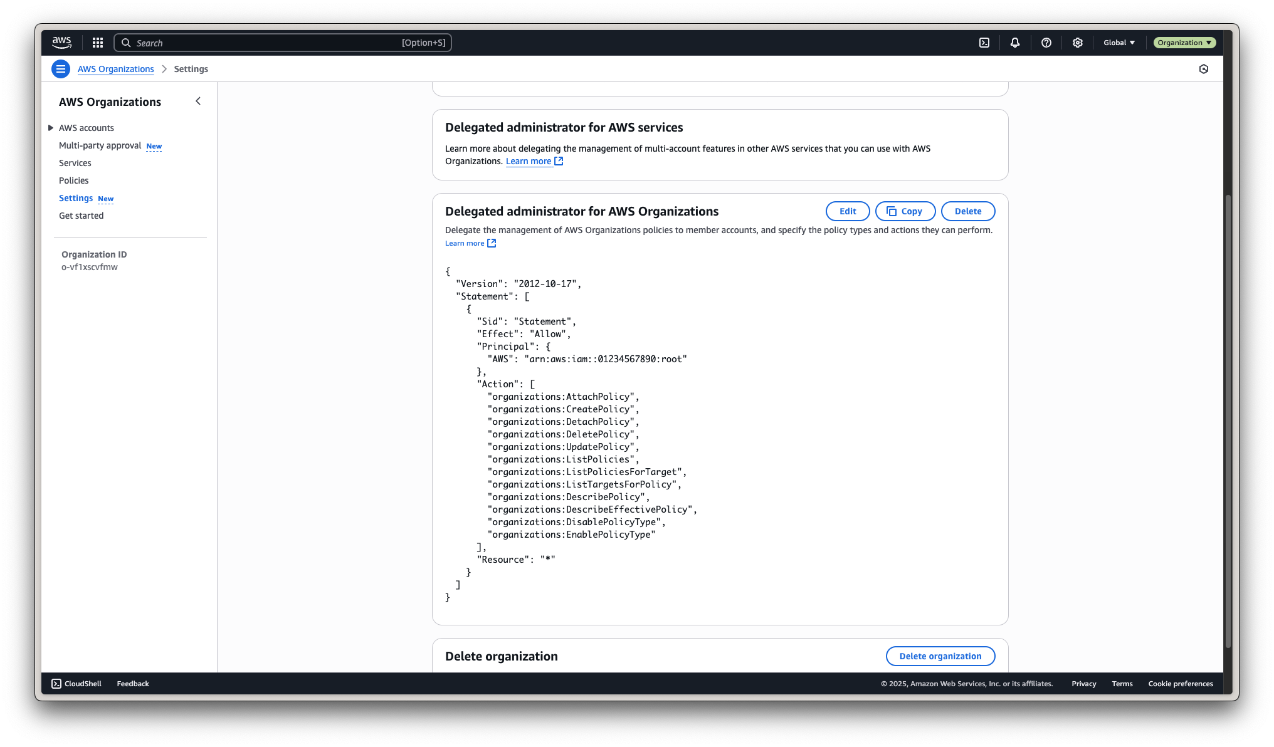Open Get started in sidebar
The width and height of the screenshot is (1274, 747).
(82, 216)
